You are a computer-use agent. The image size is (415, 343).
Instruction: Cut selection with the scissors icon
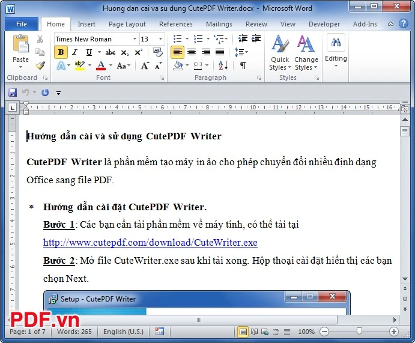(40, 39)
